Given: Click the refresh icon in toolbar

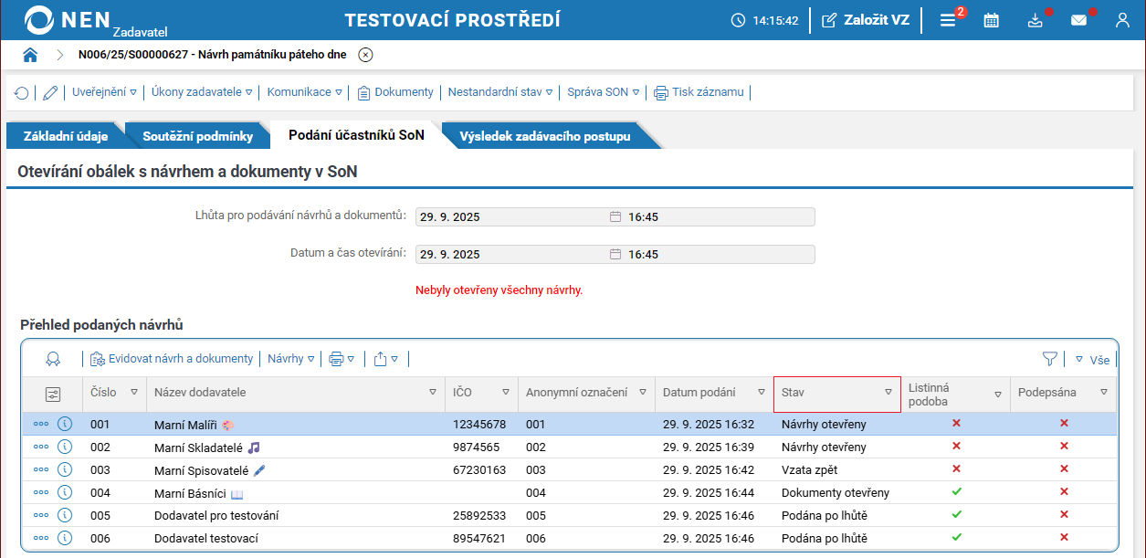Looking at the screenshot, I should (x=21, y=92).
